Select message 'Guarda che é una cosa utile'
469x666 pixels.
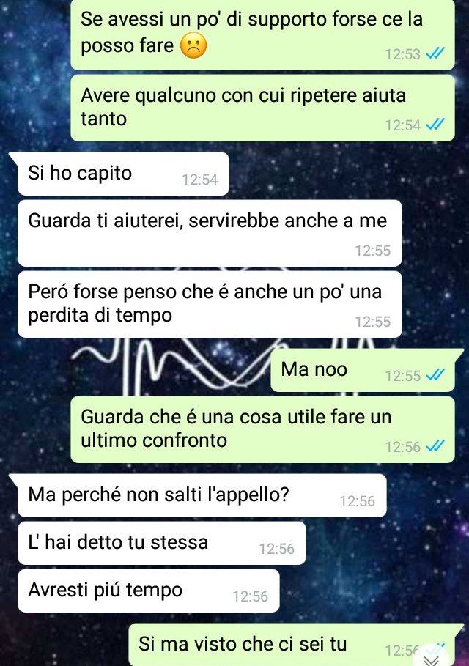[262, 429]
